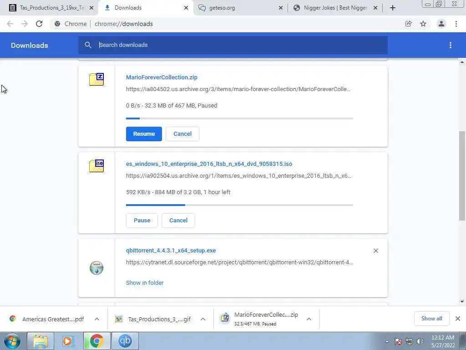Click the sourceforge.net qbittorrent source URL
466x350 pixels.
tap(239, 262)
